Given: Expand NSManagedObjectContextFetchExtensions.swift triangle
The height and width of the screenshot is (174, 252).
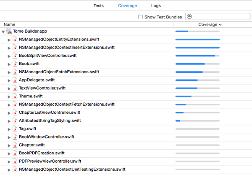Looking at the screenshot, I should click(9, 105).
